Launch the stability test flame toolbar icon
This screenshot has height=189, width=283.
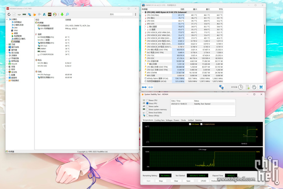click(x=34, y=14)
